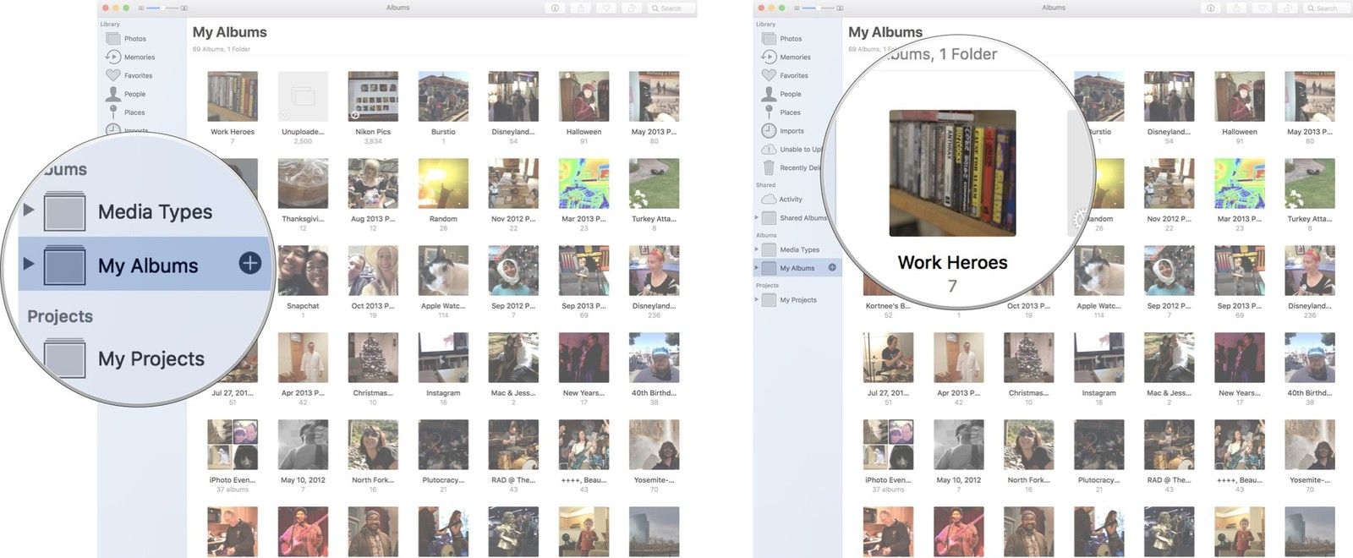1353x558 pixels.
Task: Toggle the Favorite heart in left window toolbar
Action: (606, 8)
